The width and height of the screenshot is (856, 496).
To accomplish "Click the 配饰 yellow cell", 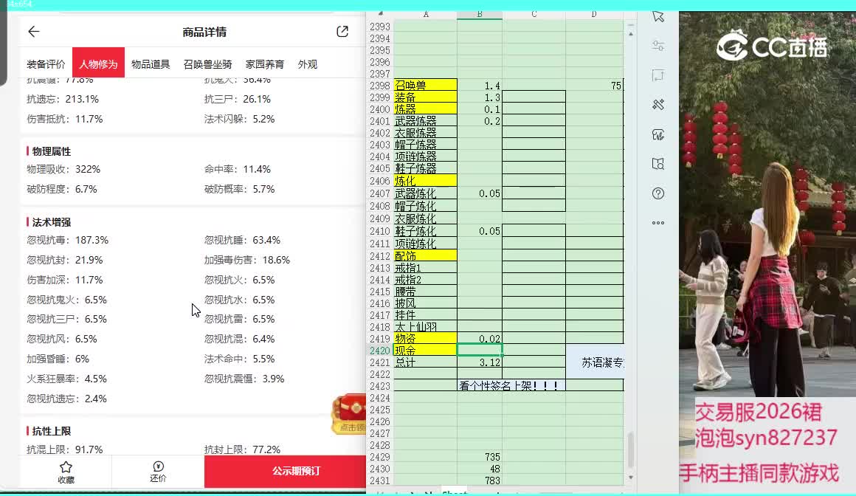I will 425,255.
